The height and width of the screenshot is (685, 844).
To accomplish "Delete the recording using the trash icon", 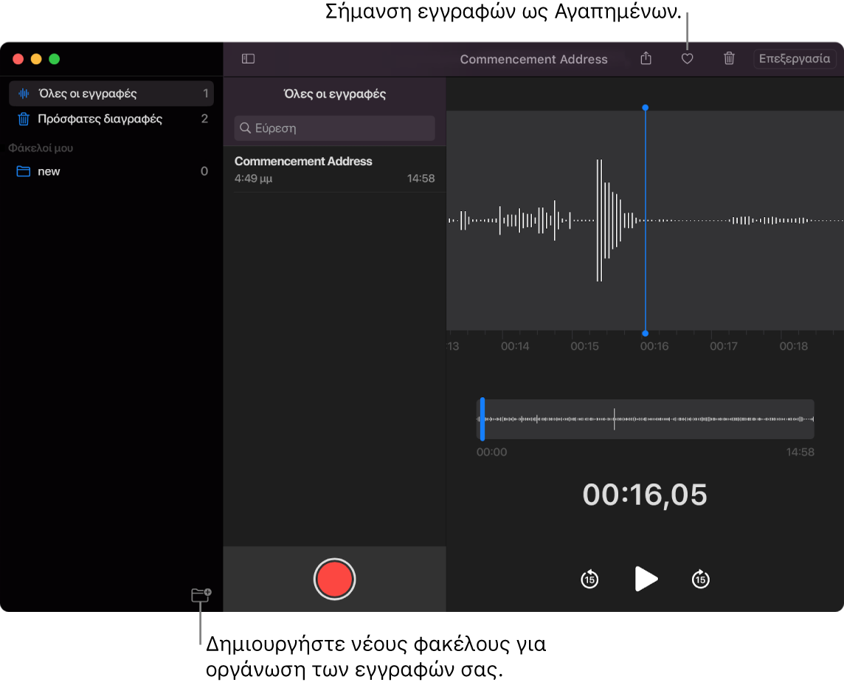I will point(728,58).
